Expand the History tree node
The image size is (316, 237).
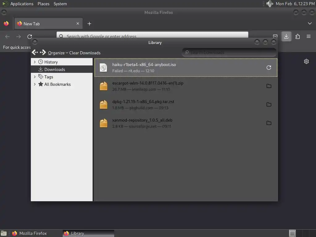click(x=35, y=62)
